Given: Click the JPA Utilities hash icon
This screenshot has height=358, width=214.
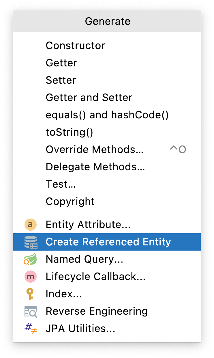Looking at the screenshot, I should coord(31,328).
